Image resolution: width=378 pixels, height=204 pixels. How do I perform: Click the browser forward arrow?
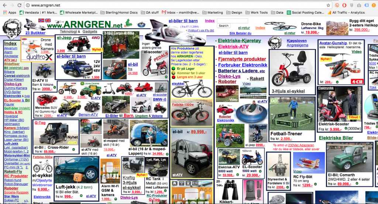(x=12, y=5)
